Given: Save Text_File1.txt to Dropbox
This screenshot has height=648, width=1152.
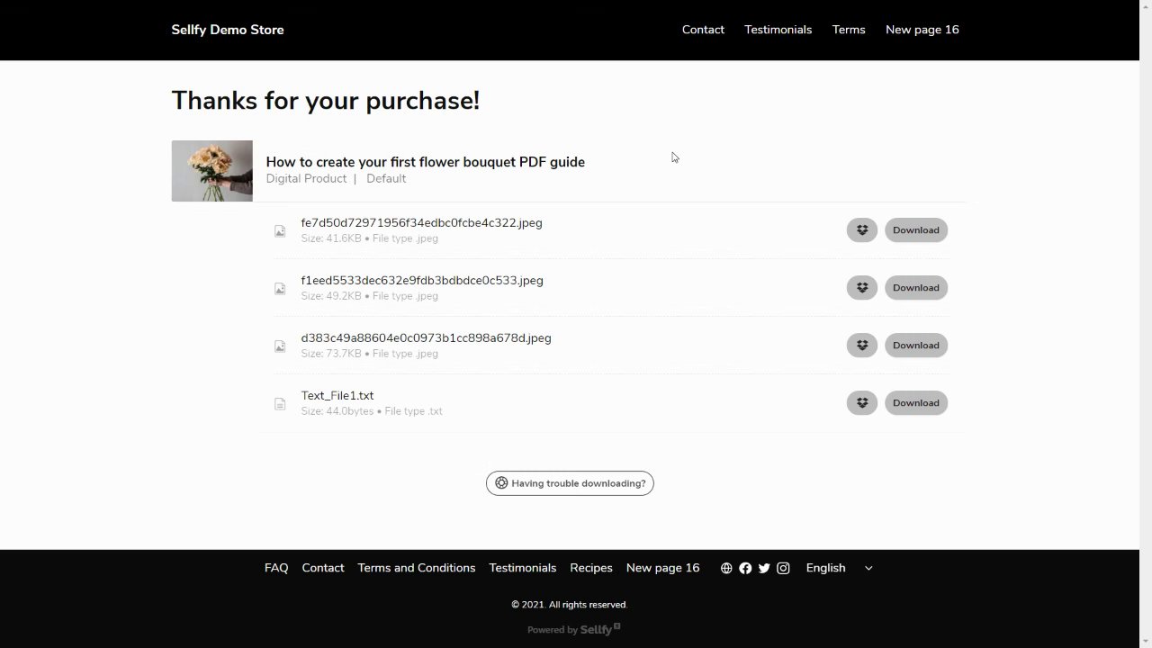Looking at the screenshot, I should point(861,403).
